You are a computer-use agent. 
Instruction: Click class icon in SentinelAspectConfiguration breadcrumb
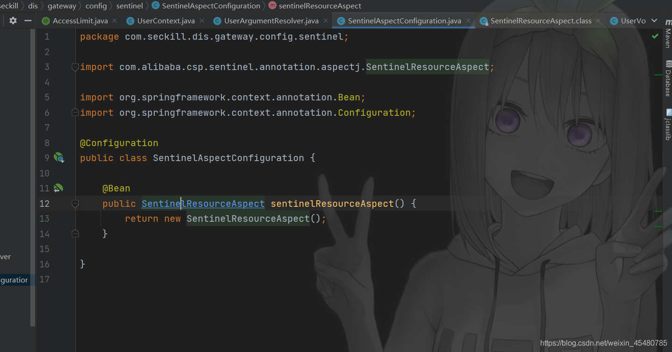click(156, 6)
